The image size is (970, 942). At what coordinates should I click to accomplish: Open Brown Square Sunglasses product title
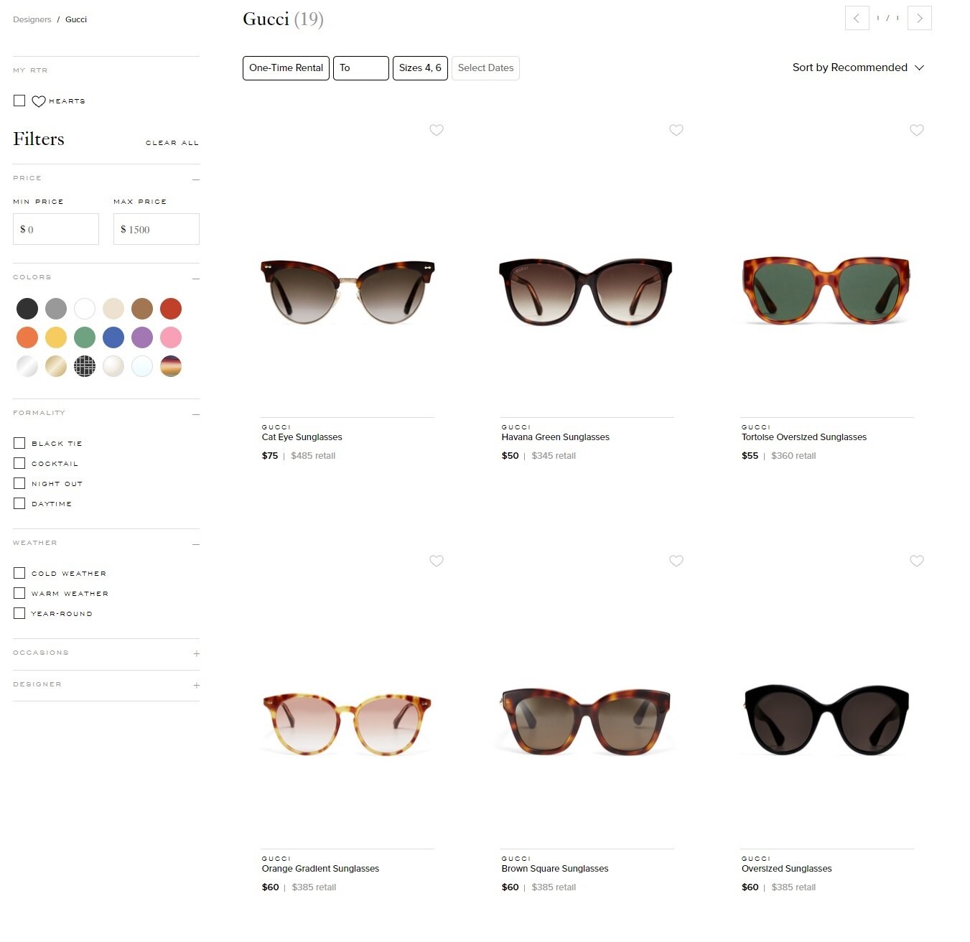click(x=555, y=869)
